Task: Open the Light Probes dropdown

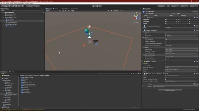Action: 182,49
